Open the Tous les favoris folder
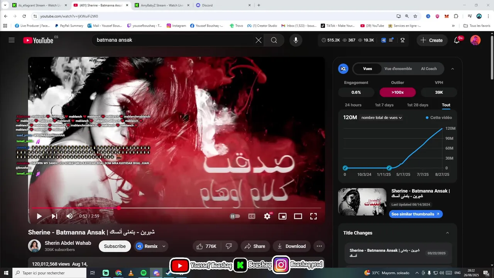494x278 pixels. [x=477, y=26]
